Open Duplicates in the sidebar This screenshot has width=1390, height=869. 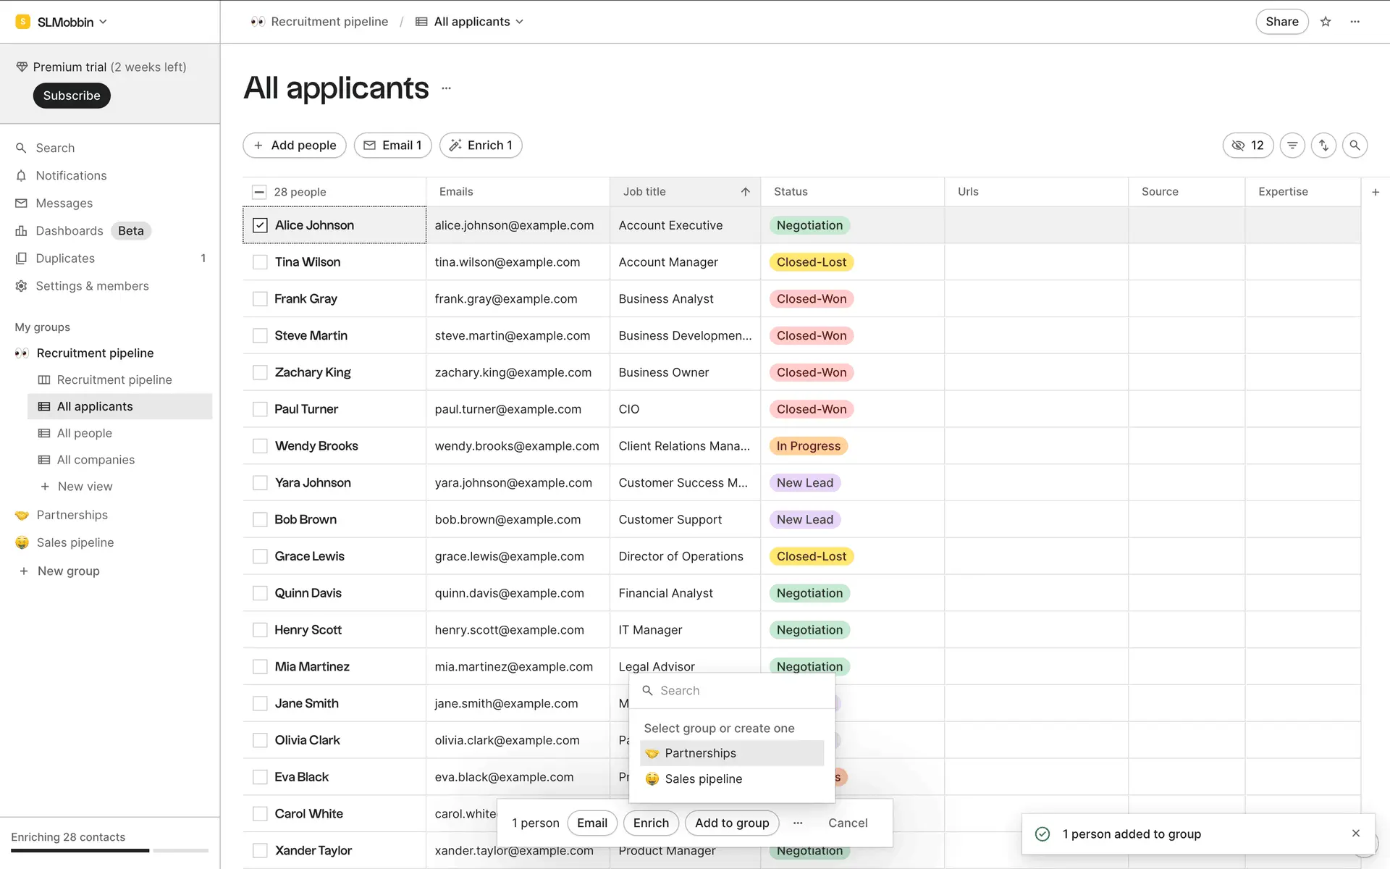pos(65,259)
